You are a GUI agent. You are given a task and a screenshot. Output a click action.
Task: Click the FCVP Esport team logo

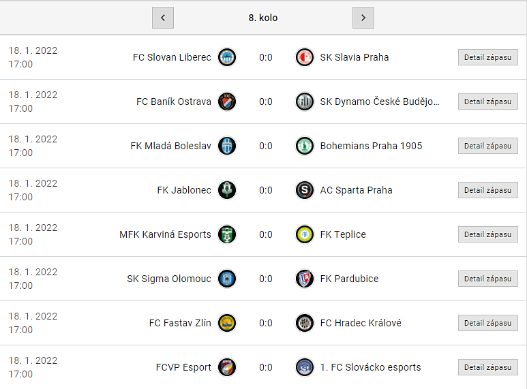tap(227, 367)
